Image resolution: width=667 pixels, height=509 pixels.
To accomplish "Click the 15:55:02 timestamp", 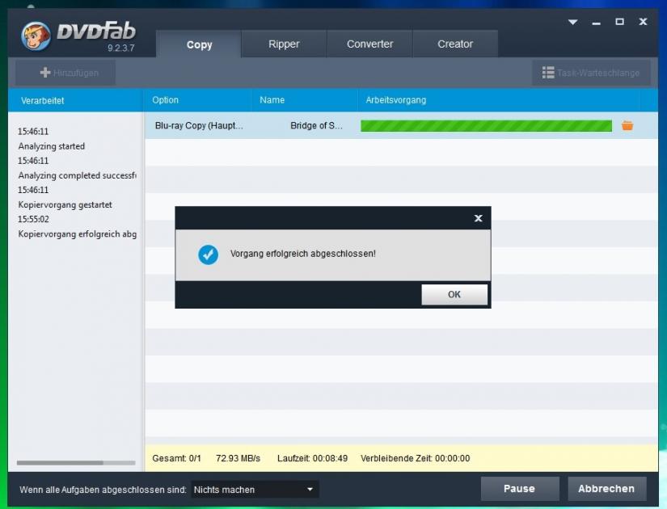I will [x=33, y=220].
